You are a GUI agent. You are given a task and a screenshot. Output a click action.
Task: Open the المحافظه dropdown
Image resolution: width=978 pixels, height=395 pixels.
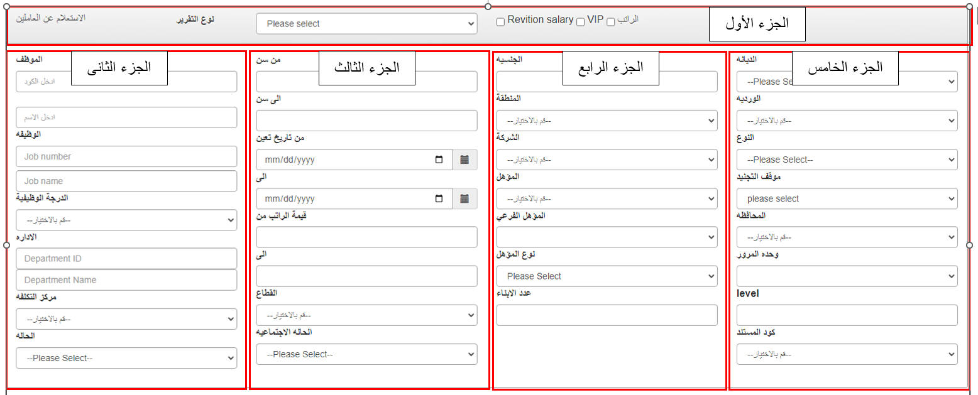(x=847, y=237)
